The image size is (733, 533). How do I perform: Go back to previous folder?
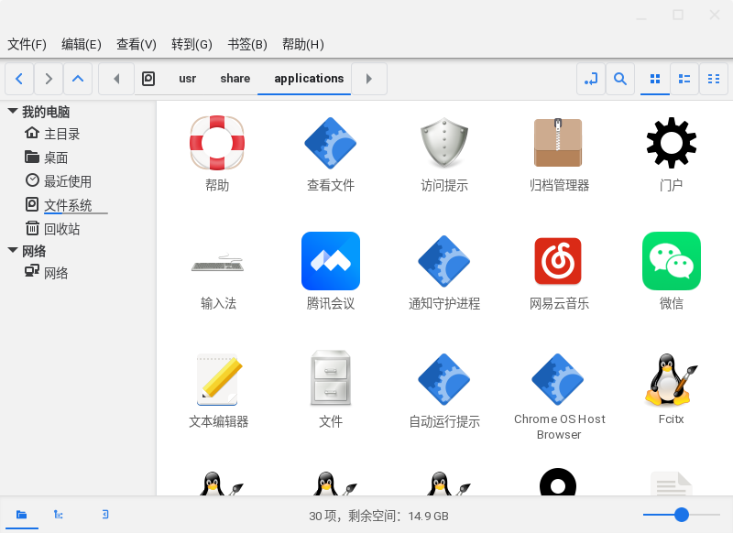click(x=19, y=79)
